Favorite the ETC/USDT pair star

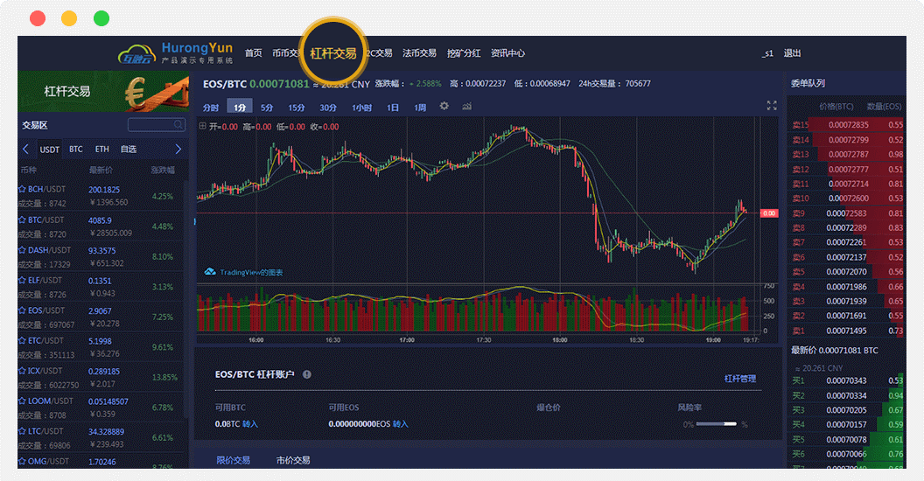tap(22, 340)
